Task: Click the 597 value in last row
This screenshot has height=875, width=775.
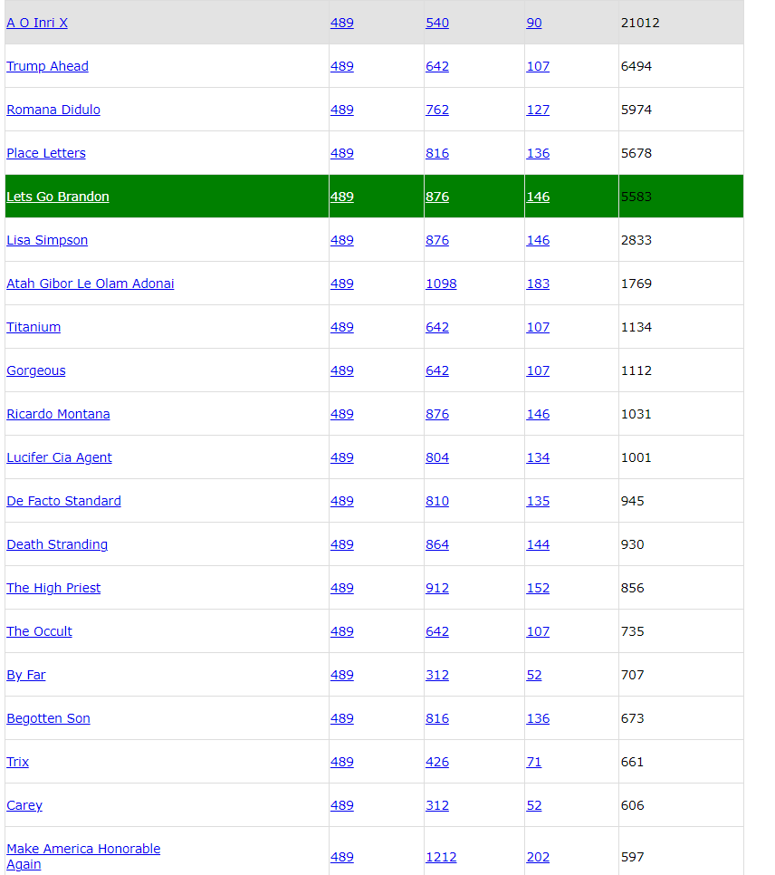Action: tap(632, 858)
